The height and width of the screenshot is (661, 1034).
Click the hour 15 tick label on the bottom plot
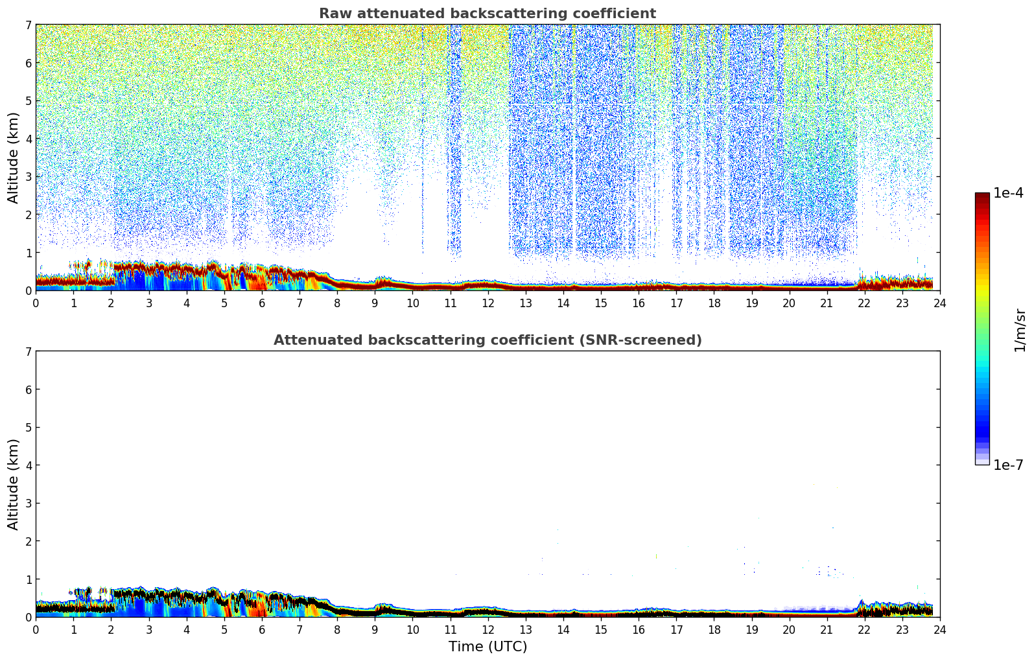(x=601, y=629)
